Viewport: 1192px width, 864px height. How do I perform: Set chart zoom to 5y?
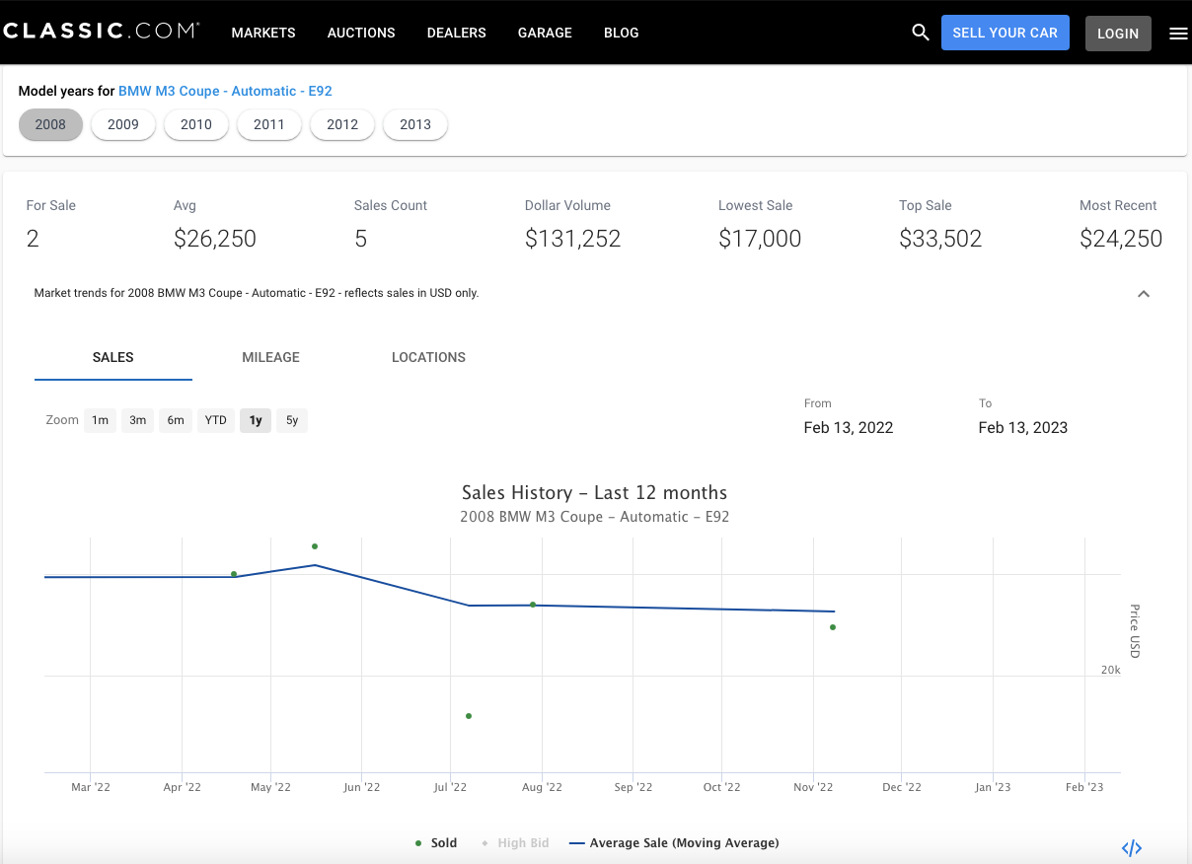click(x=292, y=420)
